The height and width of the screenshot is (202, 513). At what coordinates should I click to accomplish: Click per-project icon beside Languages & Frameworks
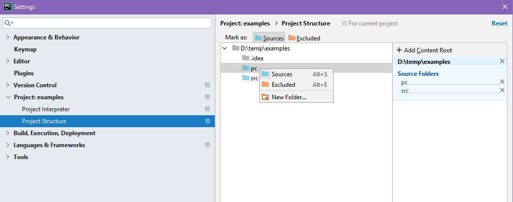coord(207,145)
